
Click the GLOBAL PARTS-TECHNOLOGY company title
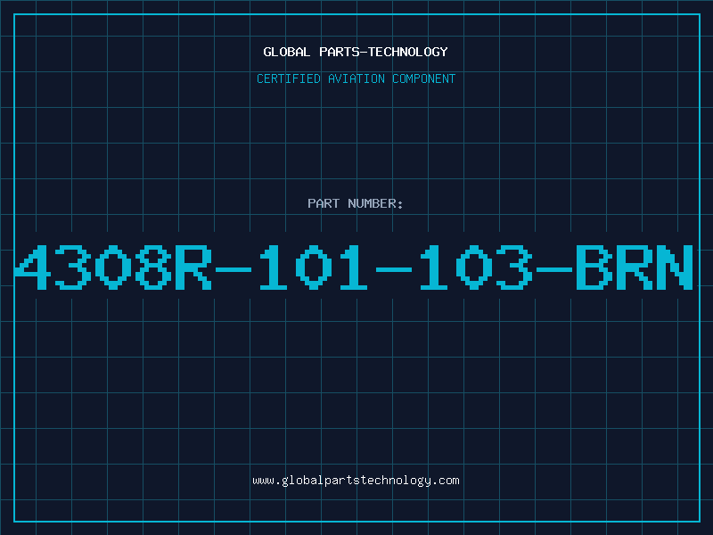pyautogui.click(x=356, y=52)
